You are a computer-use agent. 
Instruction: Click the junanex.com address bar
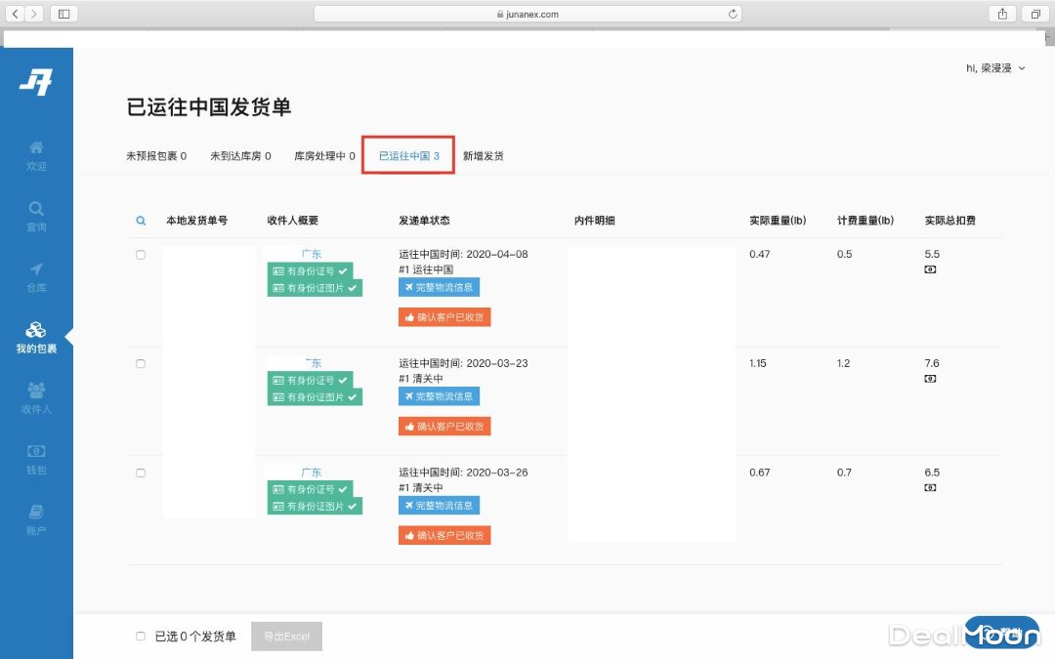[527, 14]
